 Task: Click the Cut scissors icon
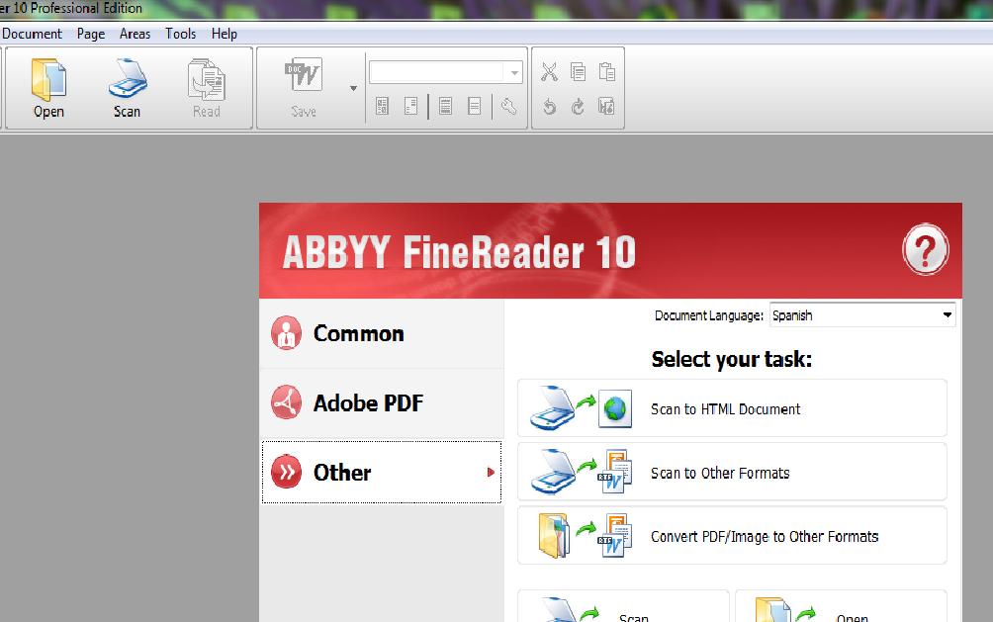click(x=549, y=72)
